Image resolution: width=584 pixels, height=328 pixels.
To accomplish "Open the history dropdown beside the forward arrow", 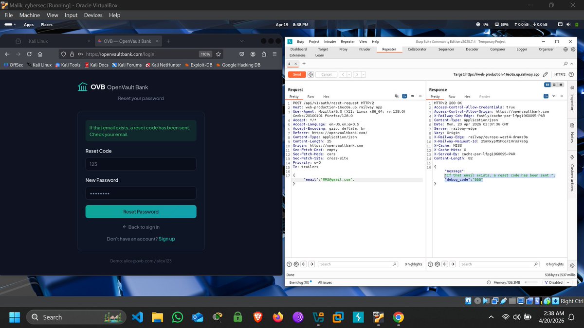I will (363, 74).
